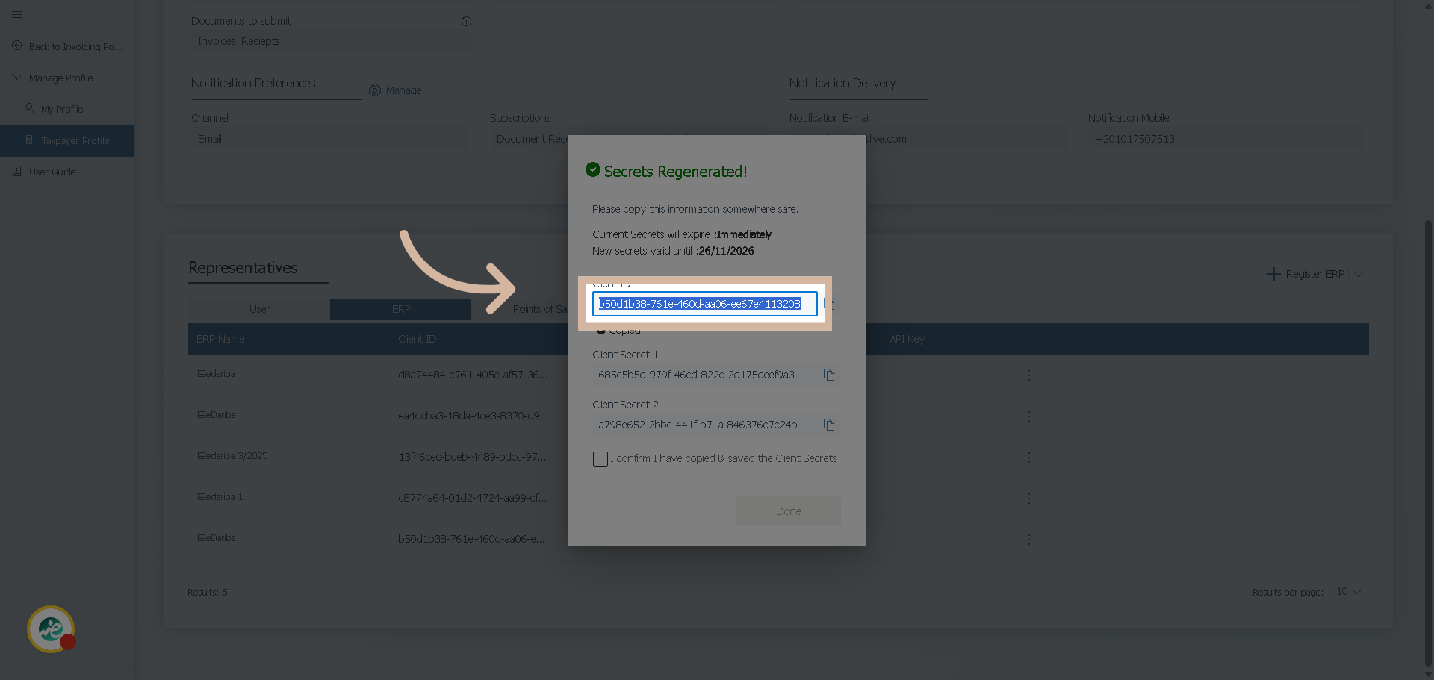Click client ID b50d1b38-761e-460d-aa06-e... in table
Viewport: 1434px width, 680px height.
[471, 539]
